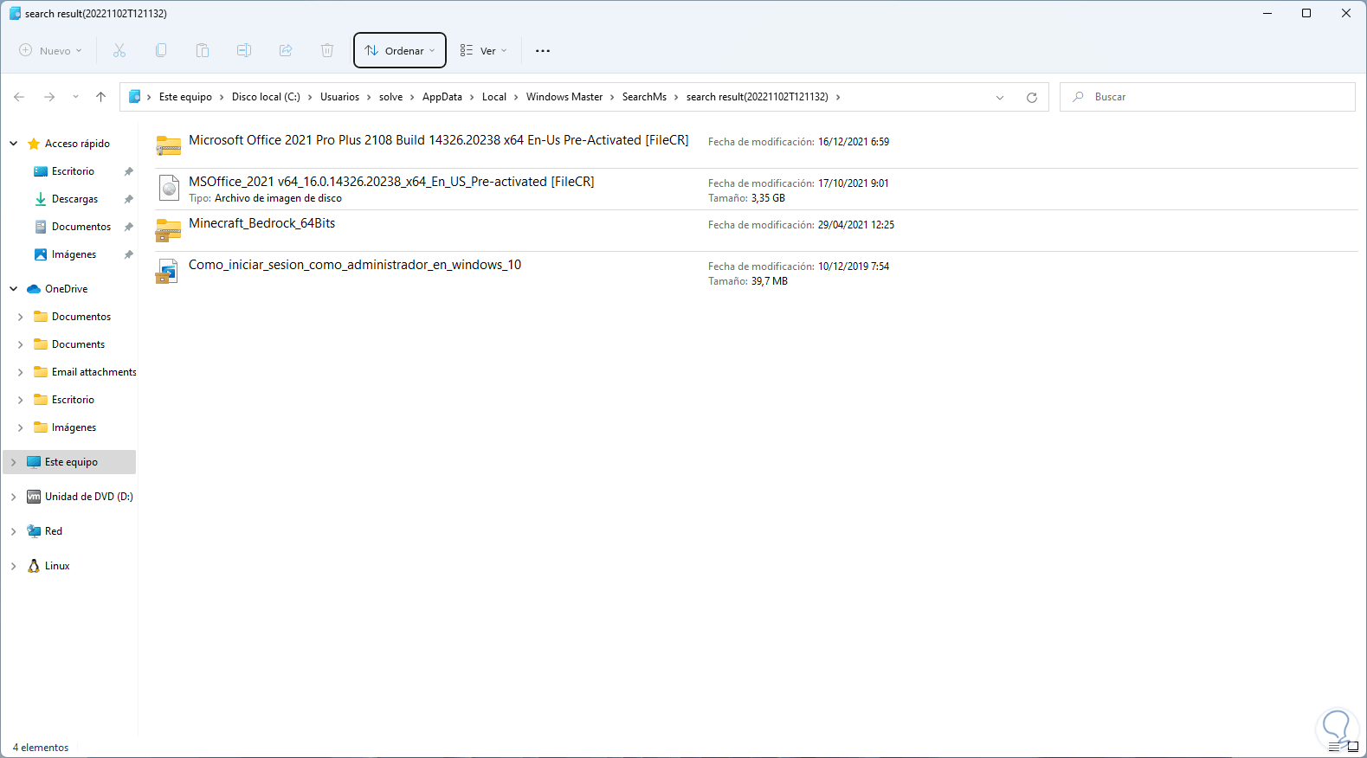
Task: Select Escritorio under Acceso rápido
Action: coord(73,171)
